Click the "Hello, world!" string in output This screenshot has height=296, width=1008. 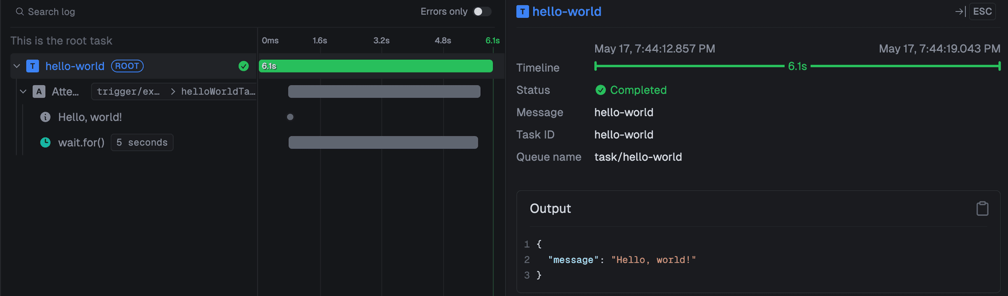654,260
